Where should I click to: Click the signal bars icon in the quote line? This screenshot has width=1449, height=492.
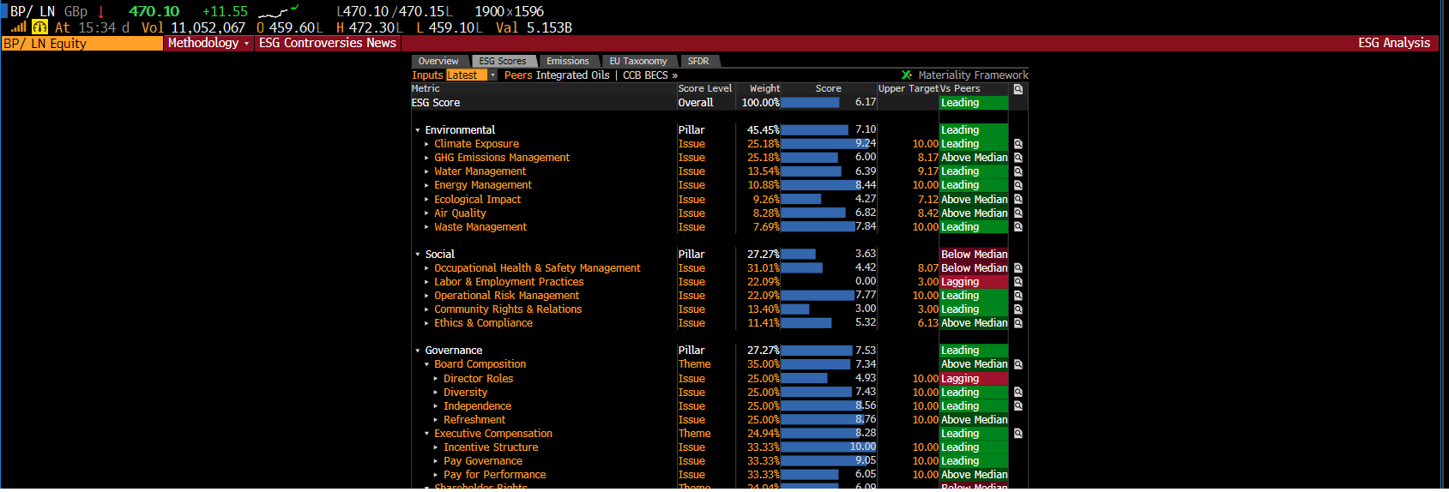pyautogui.click(x=18, y=27)
